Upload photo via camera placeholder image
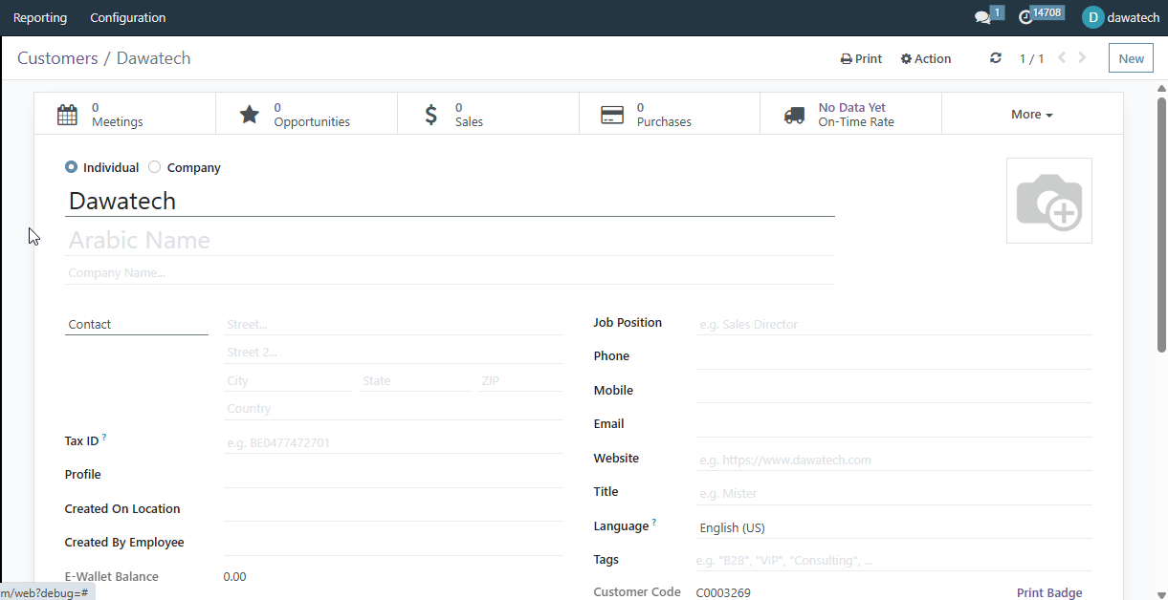This screenshot has height=600, width=1168. tap(1049, 201)
